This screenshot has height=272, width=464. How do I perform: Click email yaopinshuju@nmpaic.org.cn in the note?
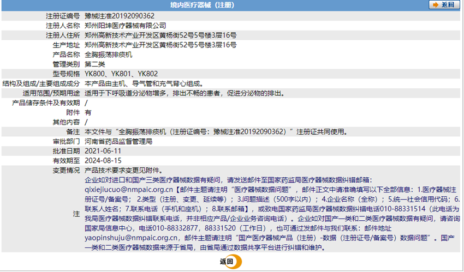(131, 238)
